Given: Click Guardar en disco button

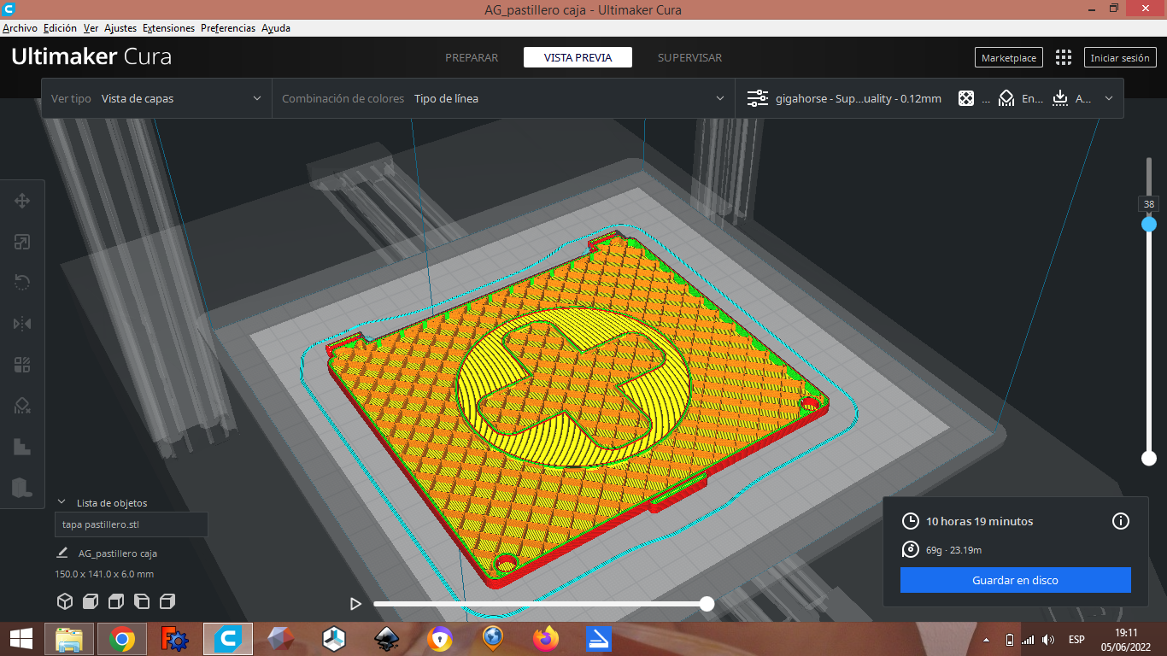Looking at the screenshot, I should tap(1015, 580).
